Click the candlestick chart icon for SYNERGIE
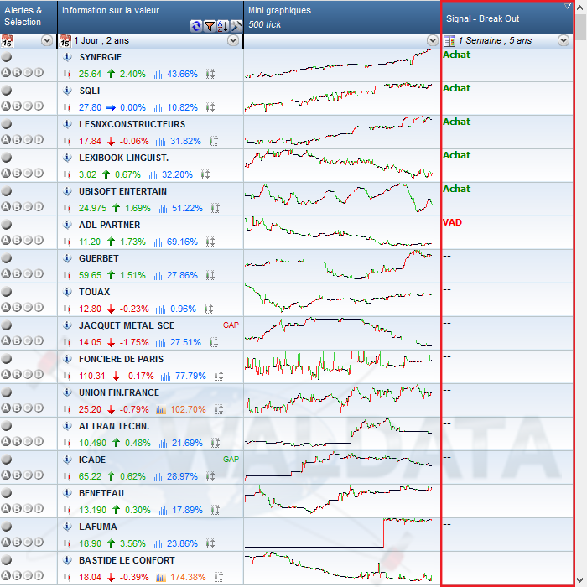 click(x=66, y=74)
